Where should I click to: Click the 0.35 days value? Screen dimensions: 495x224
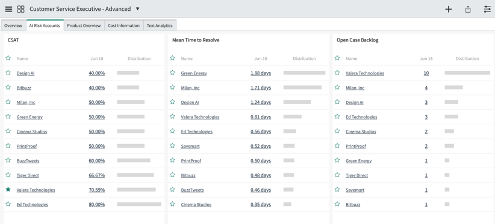tap(261, 205)
